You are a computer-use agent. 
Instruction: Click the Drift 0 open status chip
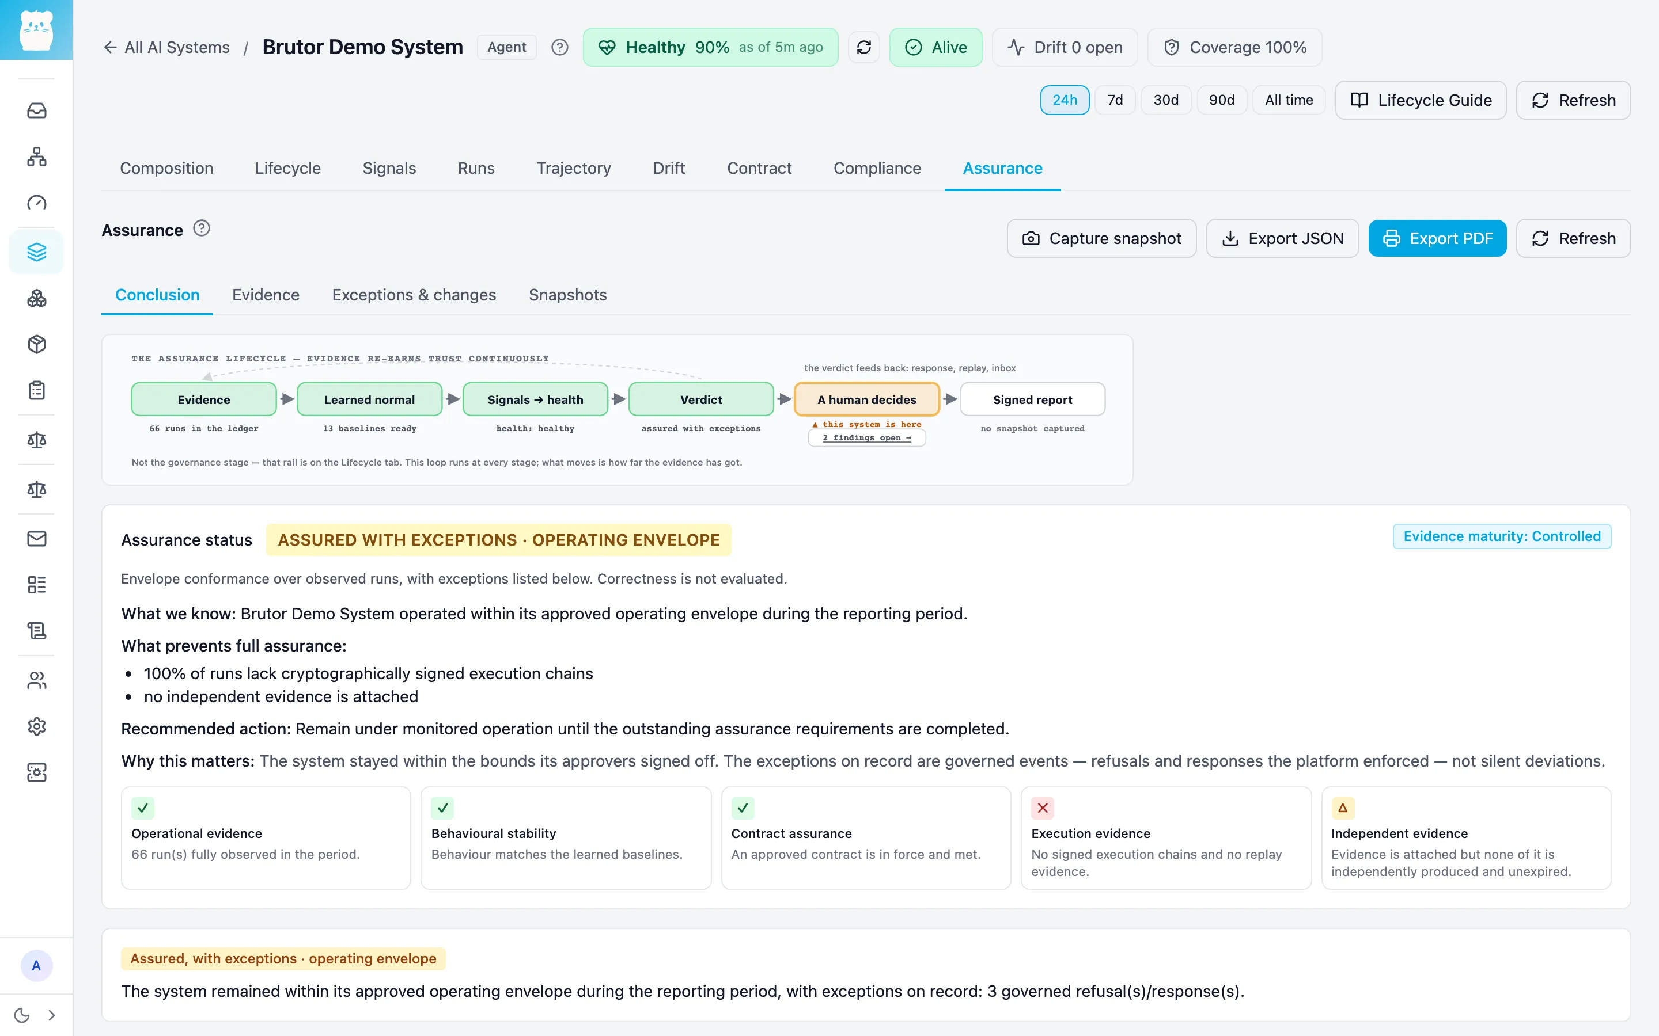point(1065,47)
